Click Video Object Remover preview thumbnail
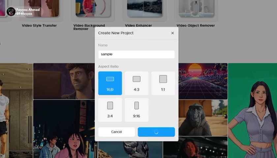The width and height of the screenshot is (277, 158). point(196,8)
